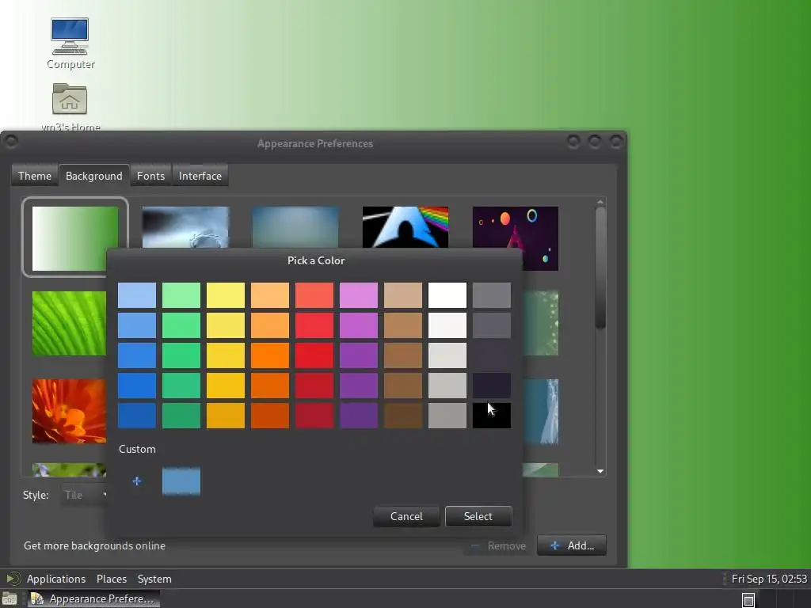811x608 pixels.
Task: Select the dark crimson swatch in bottom row
Action: click(x=314, y=416)
